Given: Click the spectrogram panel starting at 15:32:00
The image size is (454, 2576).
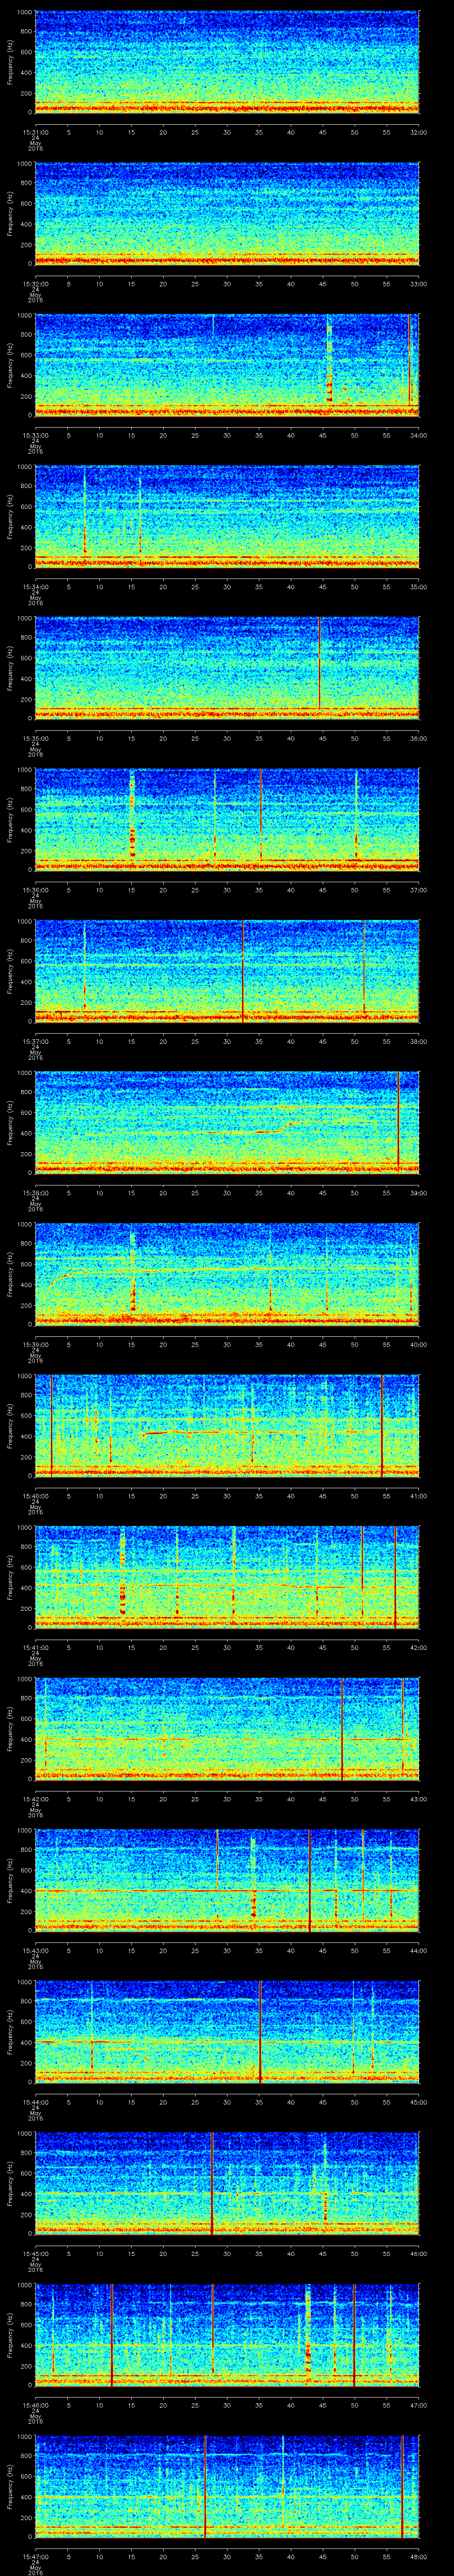Looking at the screenshot, I should coord(227,213).
